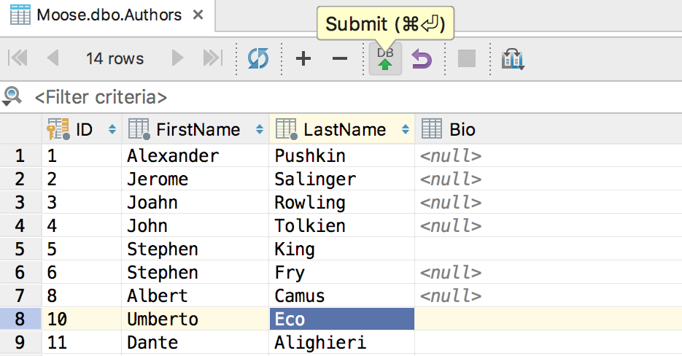Viewport: 682px width, 356px height.
Task: Click the FirstName column icon
Action: [x=139, y=129]
